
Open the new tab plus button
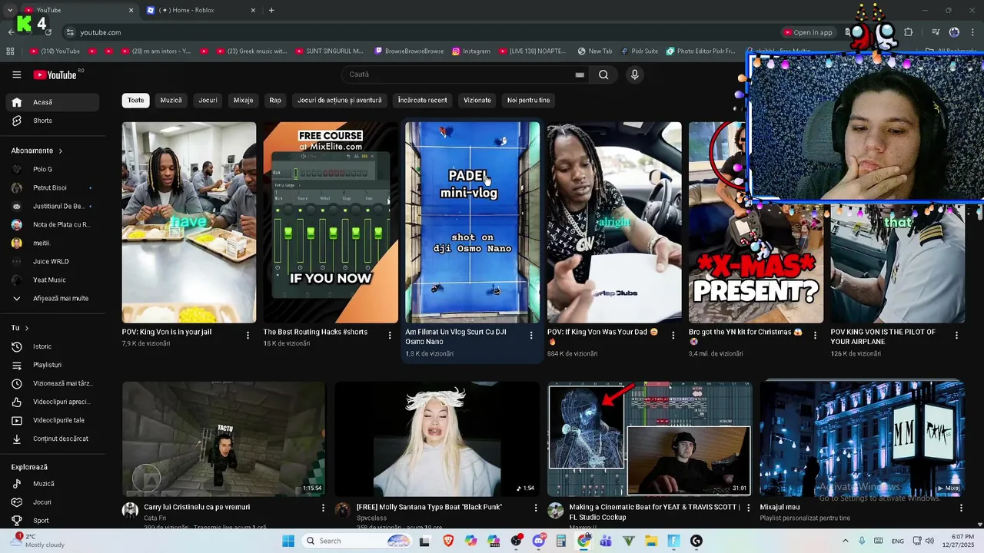[x=271, y=10]
